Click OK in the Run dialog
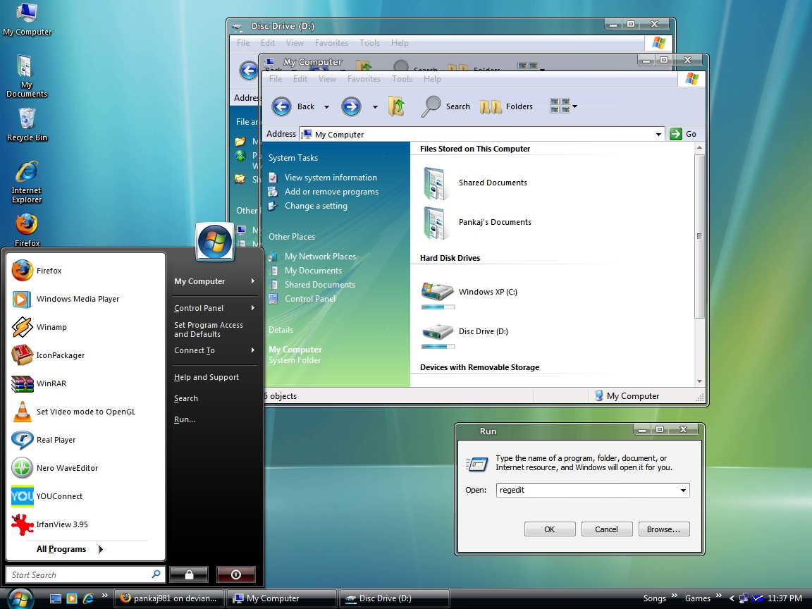812x609 pixels. 549,529
